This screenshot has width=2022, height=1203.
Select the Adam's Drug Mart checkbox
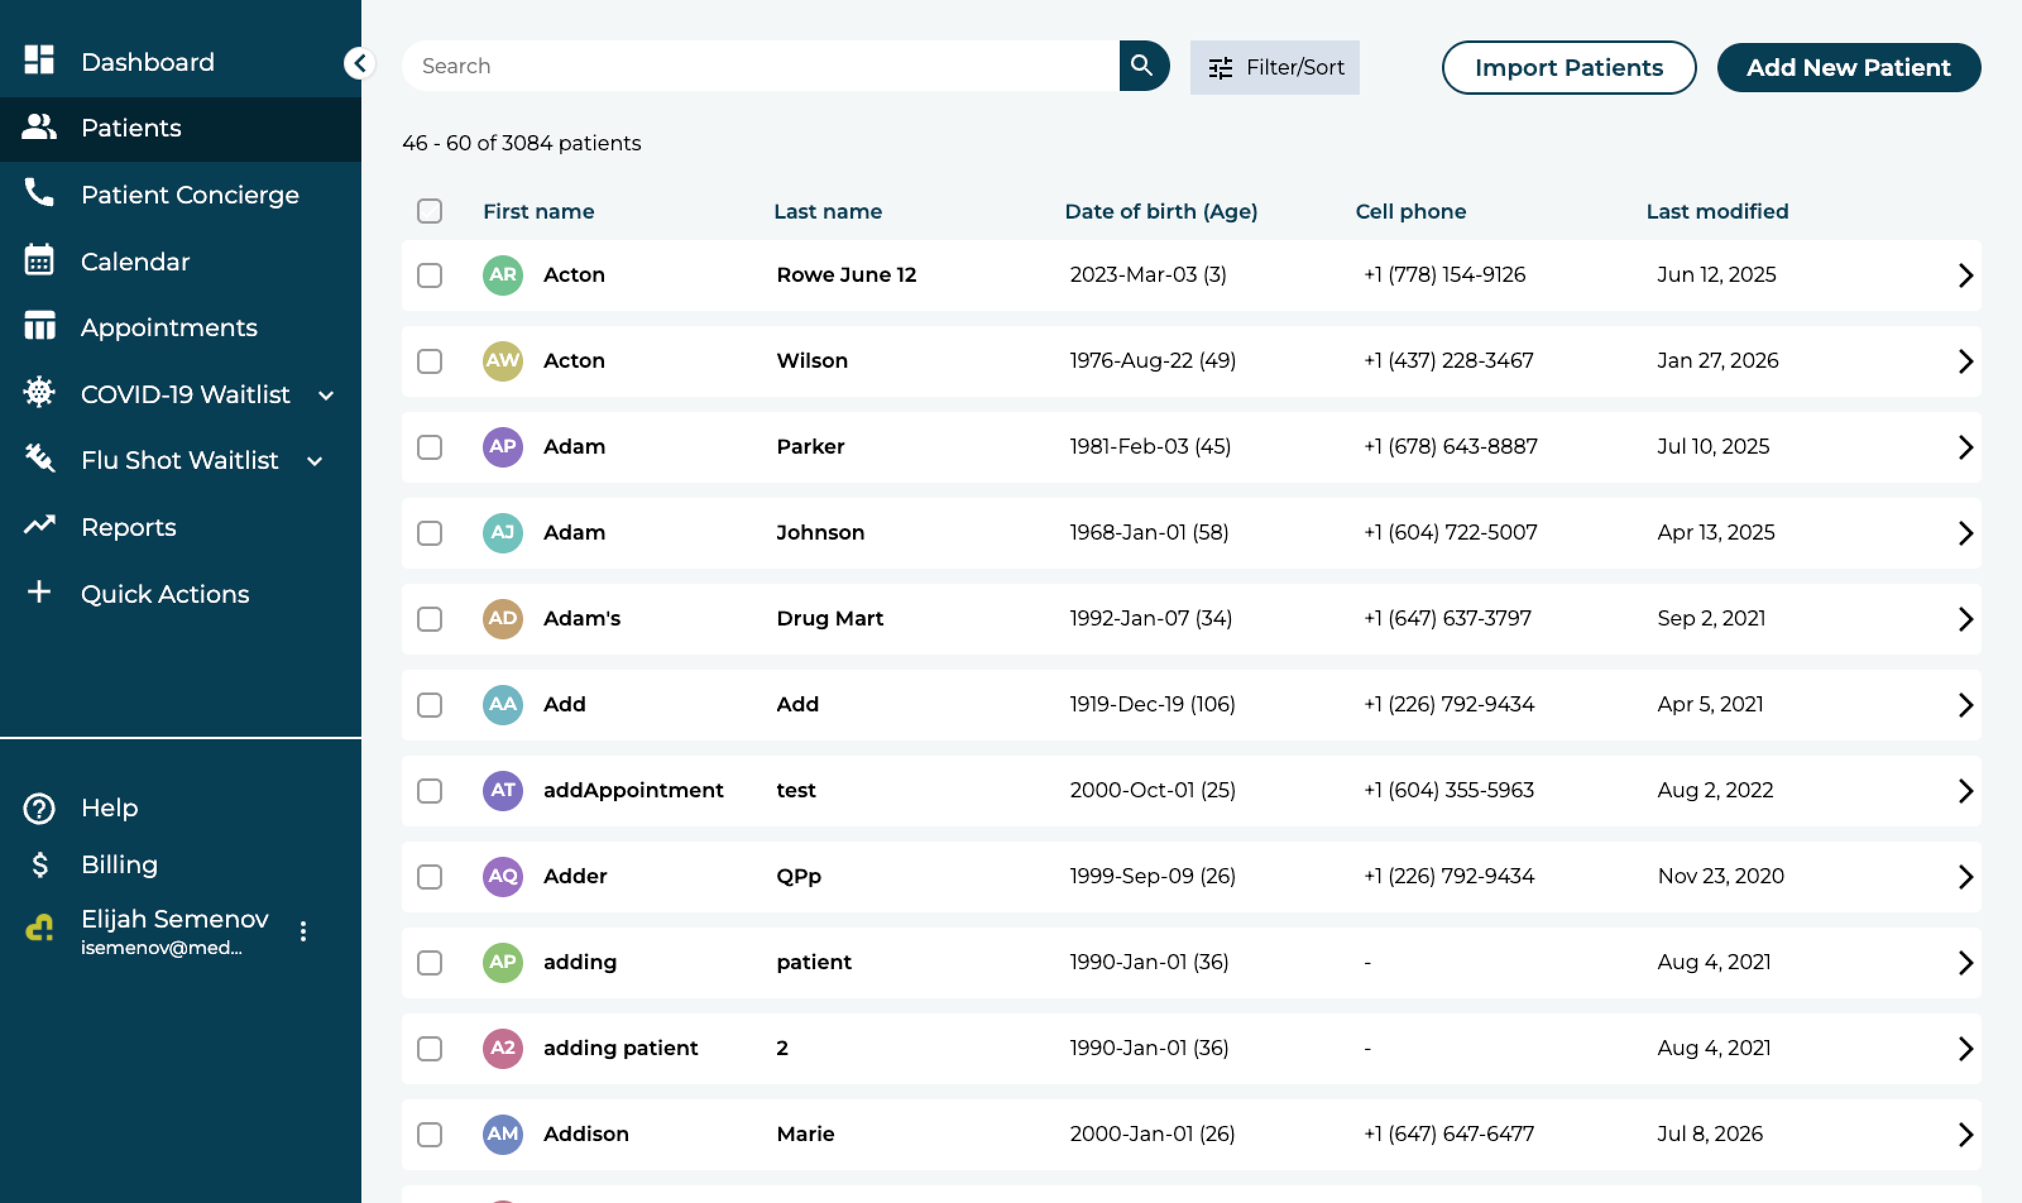click(x=430, y=619)
